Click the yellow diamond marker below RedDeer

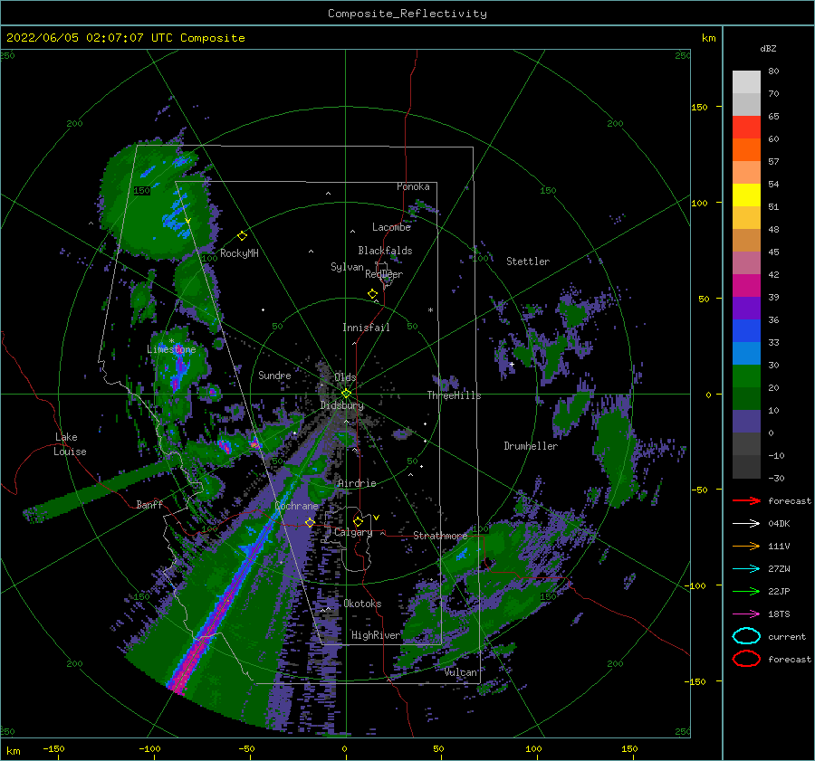click(372, 294)
